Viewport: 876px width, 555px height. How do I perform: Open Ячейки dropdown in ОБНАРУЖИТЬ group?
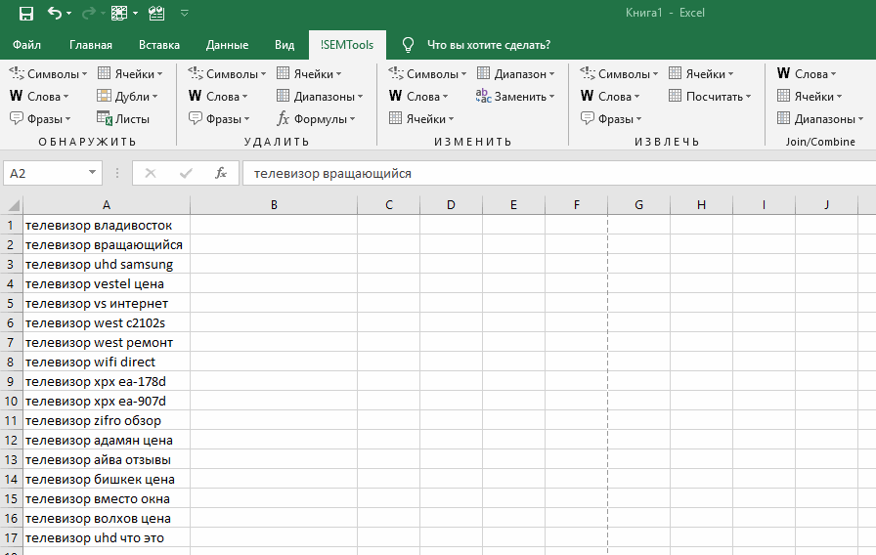(x=130, y=73)
